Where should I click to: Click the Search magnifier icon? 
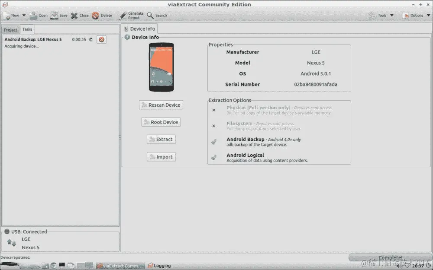(150, 16)
